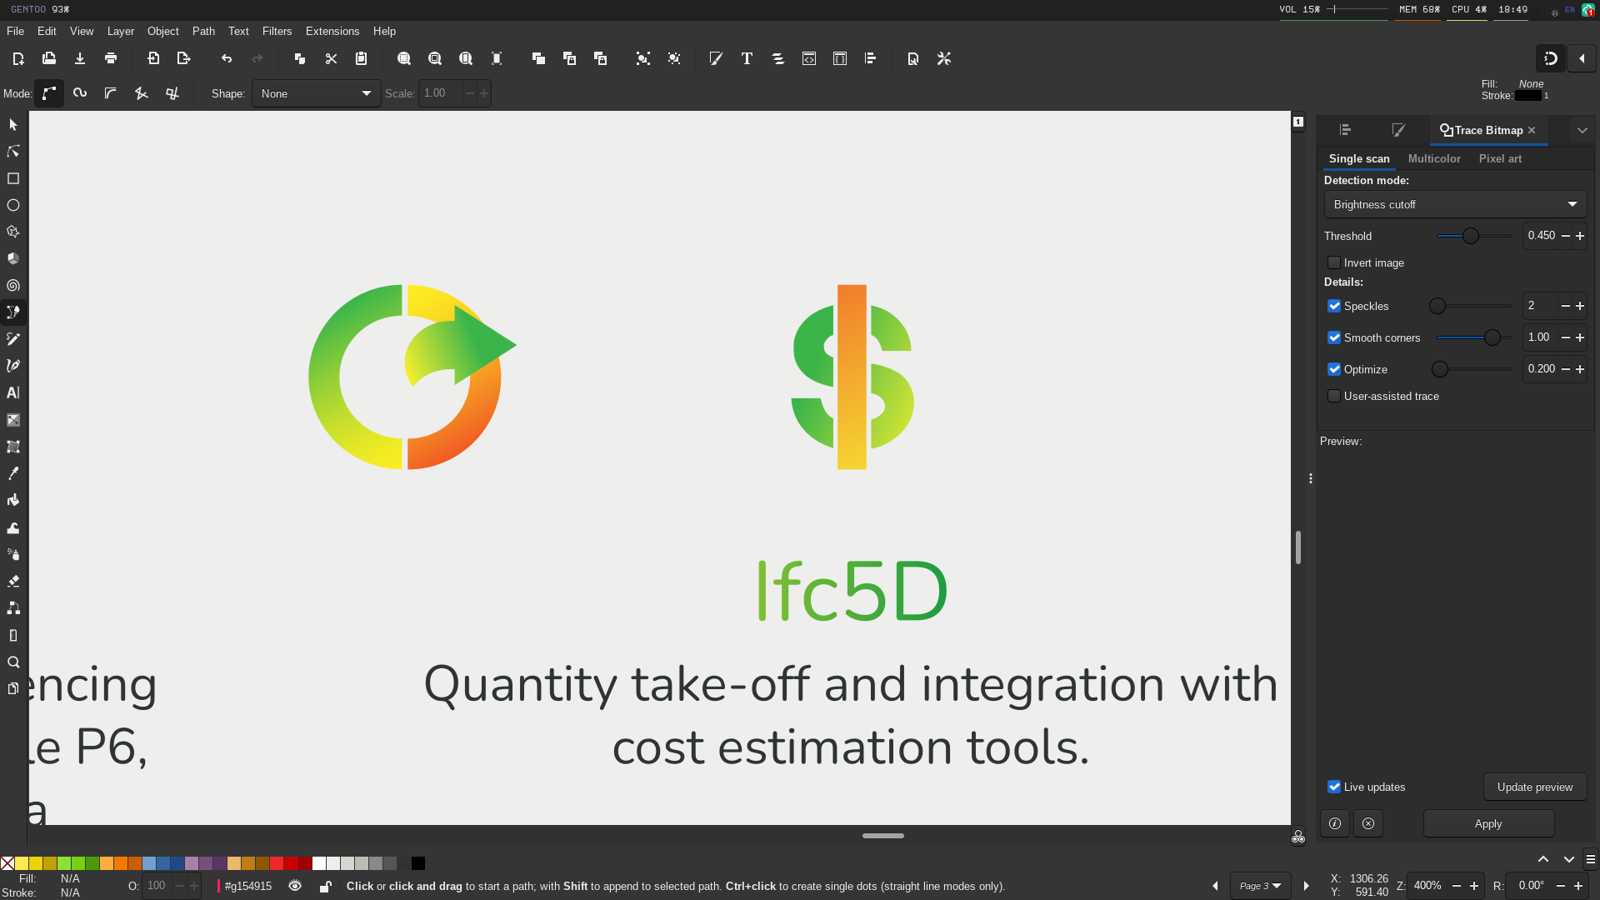Click the cancel trace button

click(x=1368, y=823)
